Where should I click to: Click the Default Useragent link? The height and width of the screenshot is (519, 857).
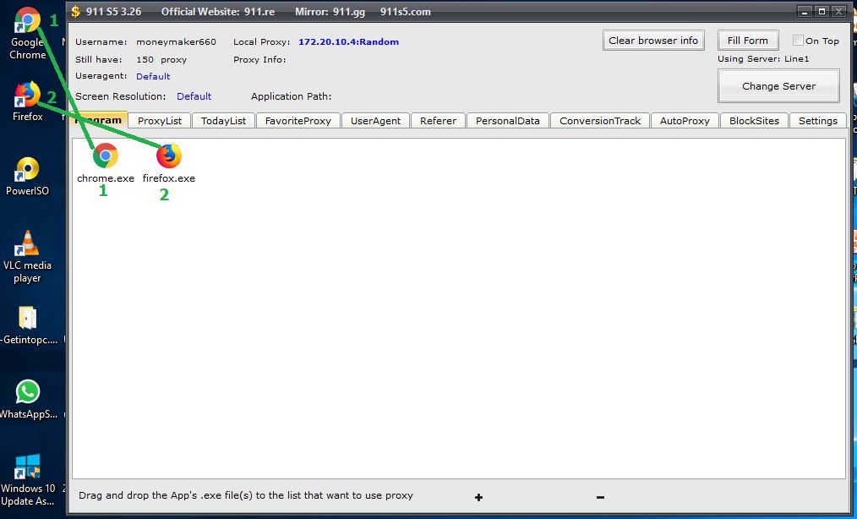[153, 76]
